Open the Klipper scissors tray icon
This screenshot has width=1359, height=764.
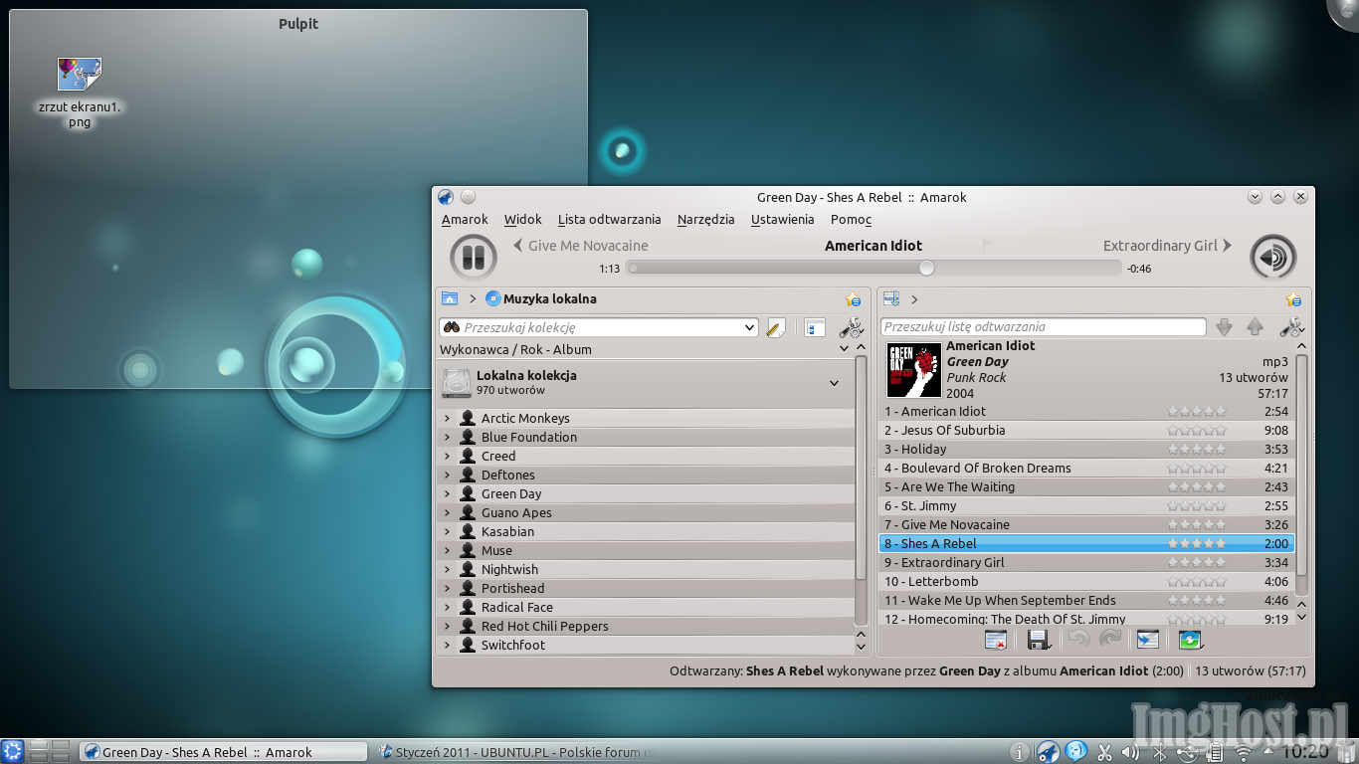point(1104,752)
